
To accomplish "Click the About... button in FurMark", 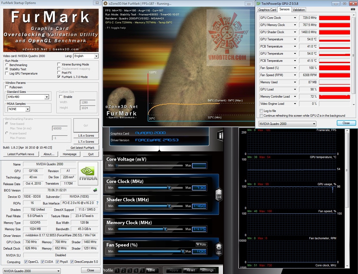I will click(49, 154).
